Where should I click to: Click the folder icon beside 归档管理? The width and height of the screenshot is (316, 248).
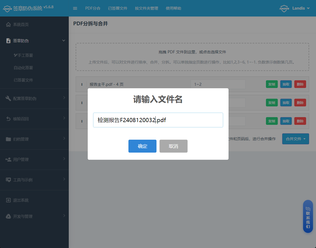click(8, 139)
